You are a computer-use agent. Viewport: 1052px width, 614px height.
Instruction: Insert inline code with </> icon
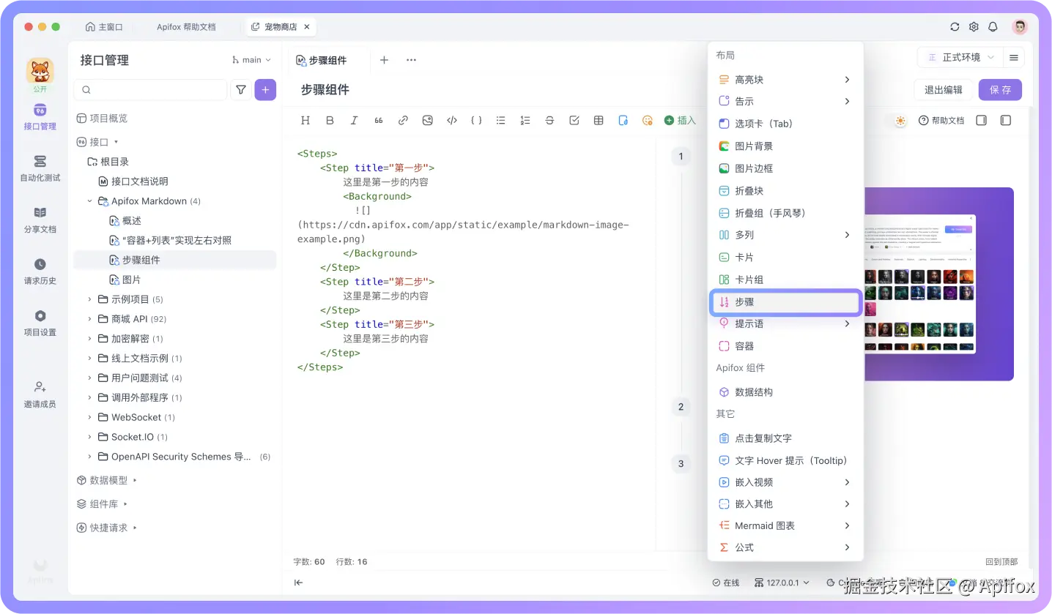pyautogui.click(x=452, y=121)
